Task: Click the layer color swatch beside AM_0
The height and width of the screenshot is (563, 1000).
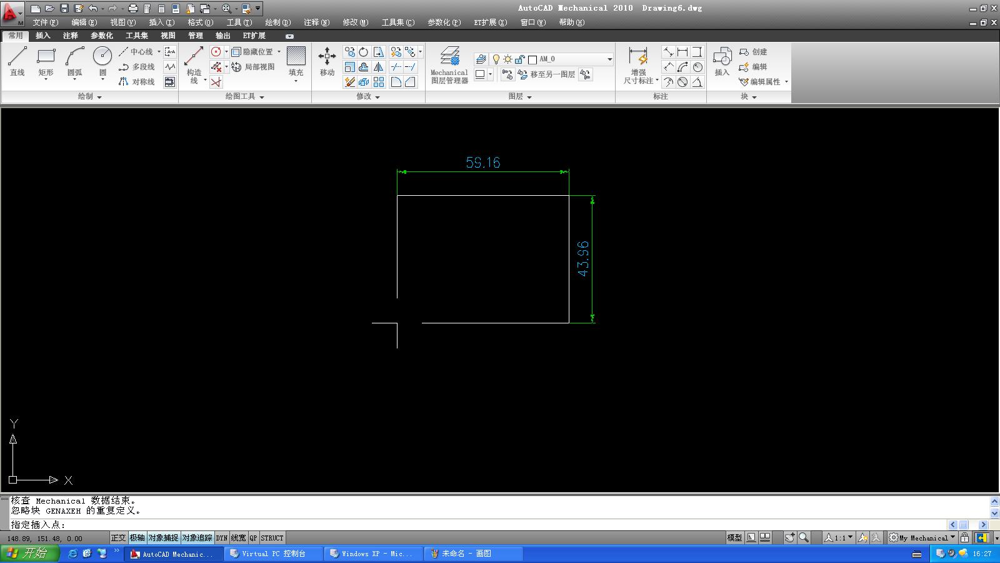Action: (x=532, y=59)
